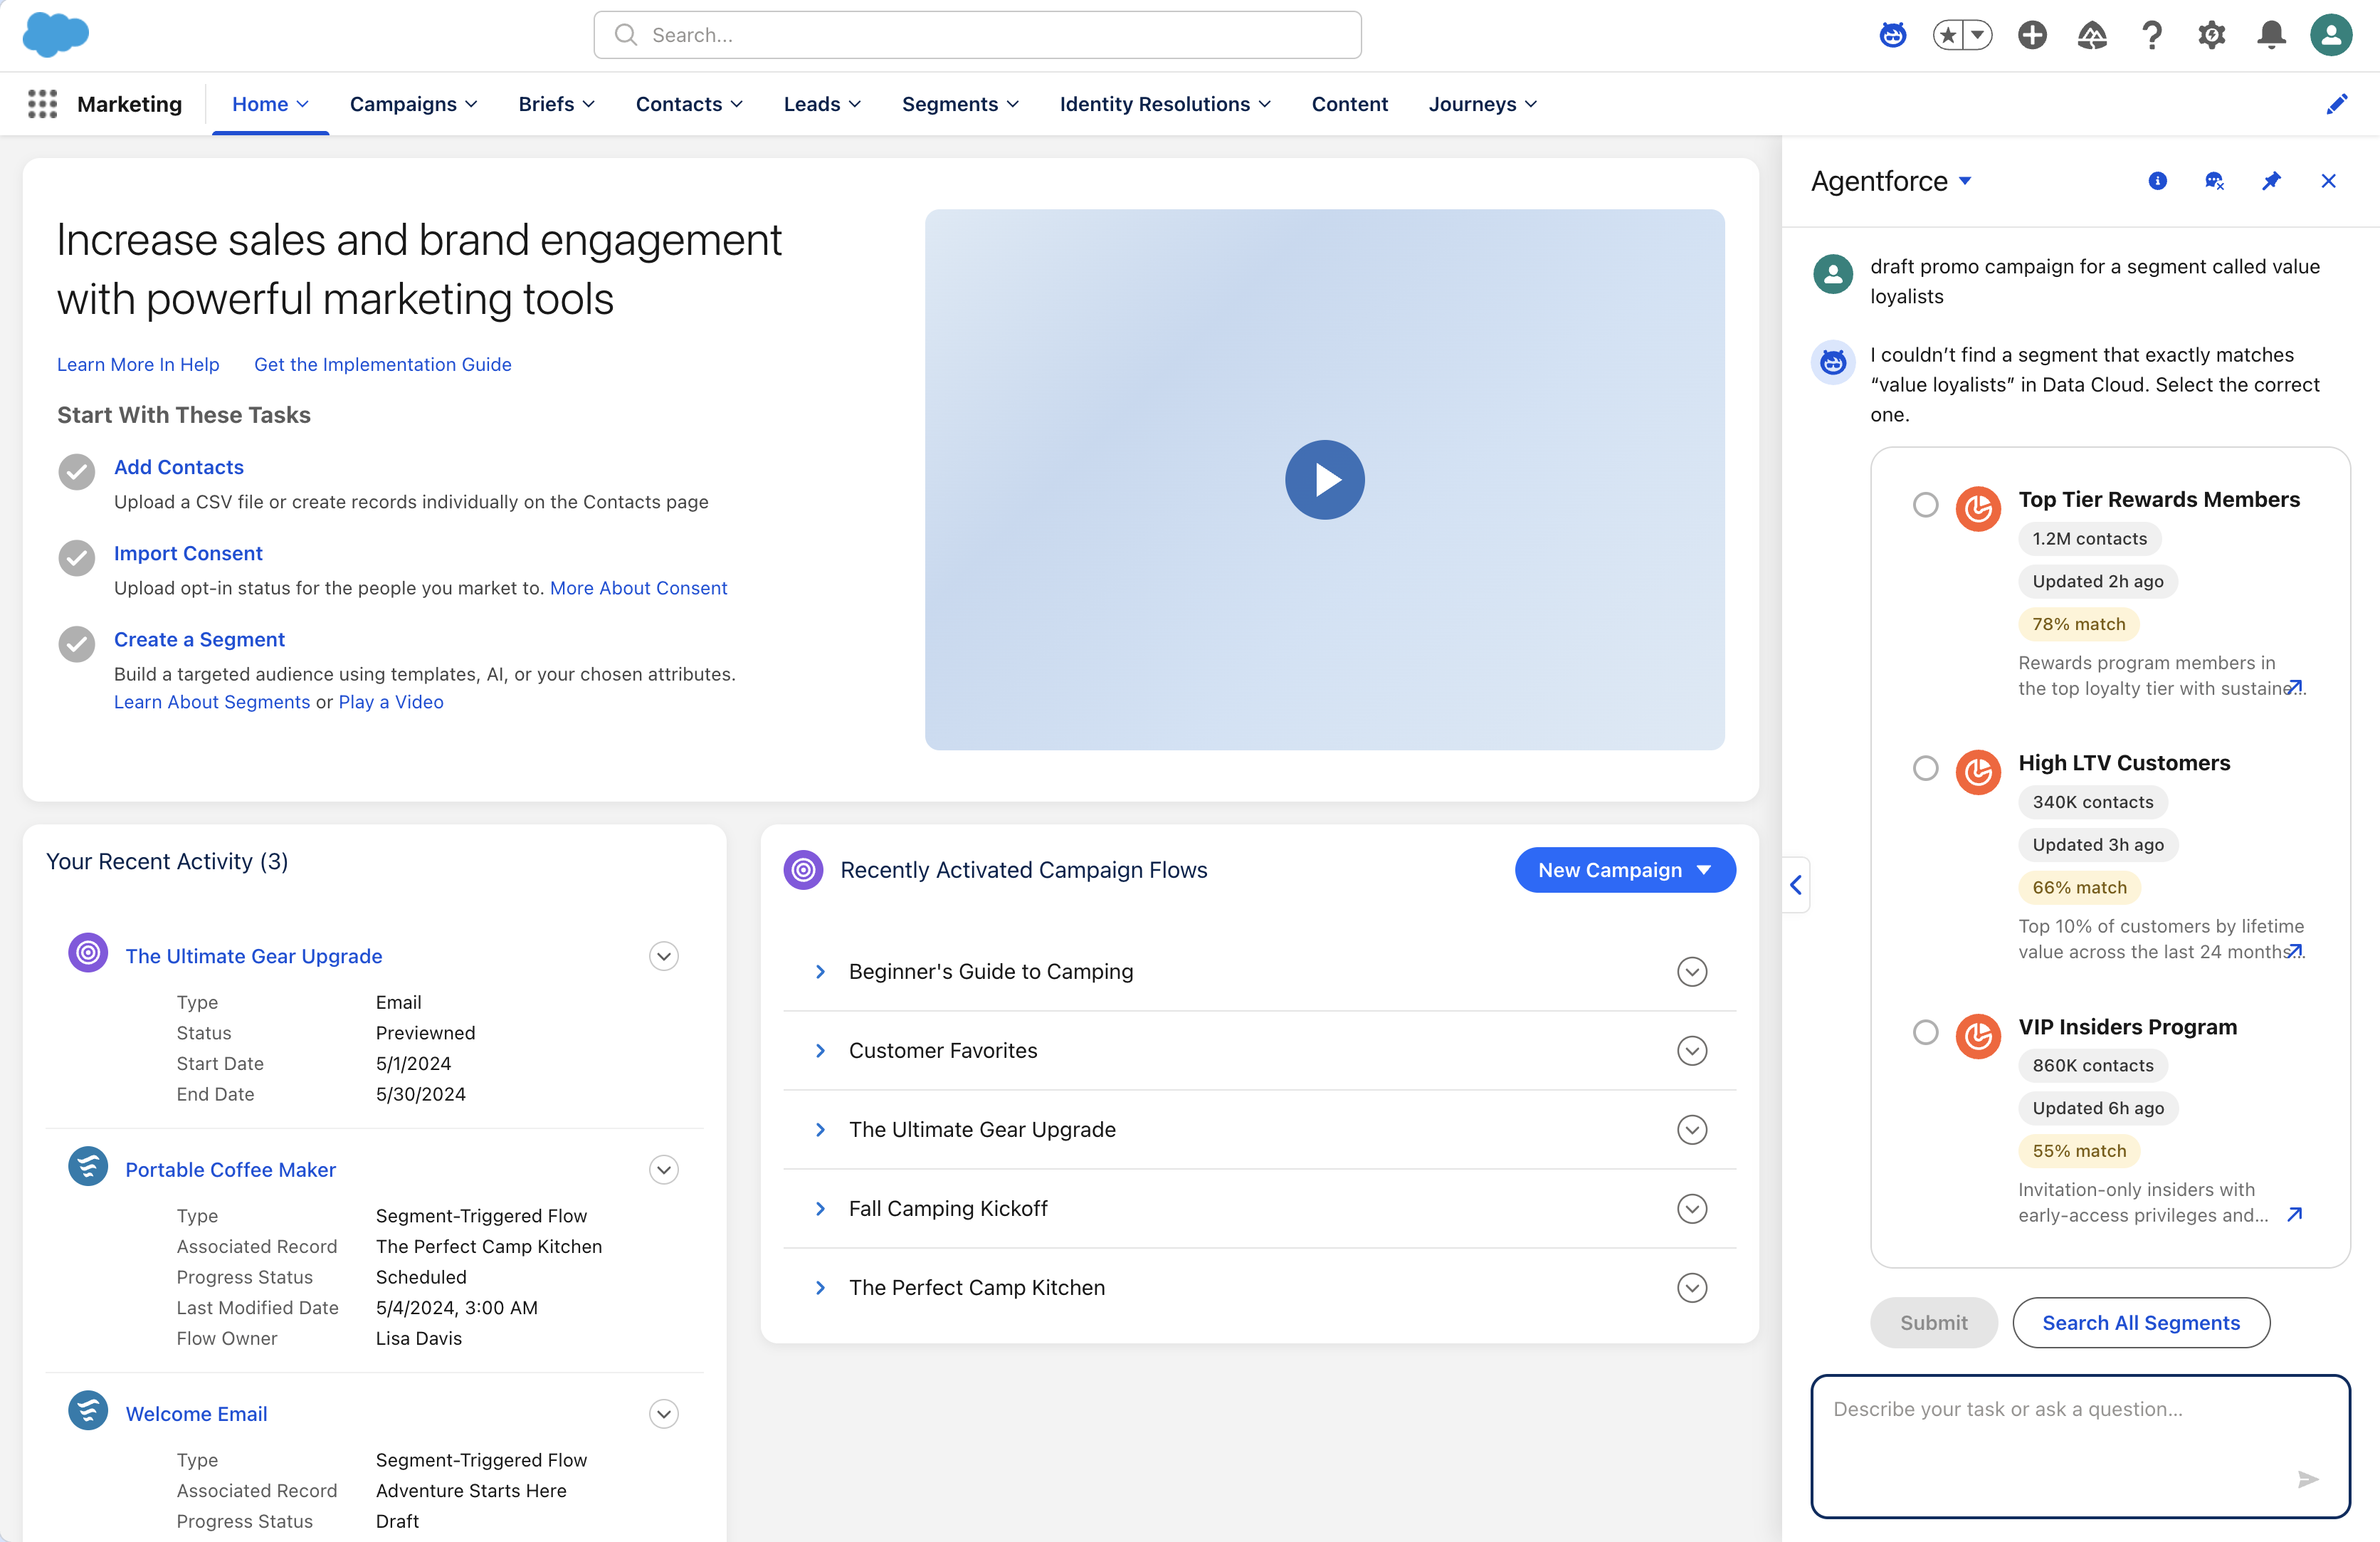
Task: Click the 340K contacts badge
Action: click(2093, 802)
